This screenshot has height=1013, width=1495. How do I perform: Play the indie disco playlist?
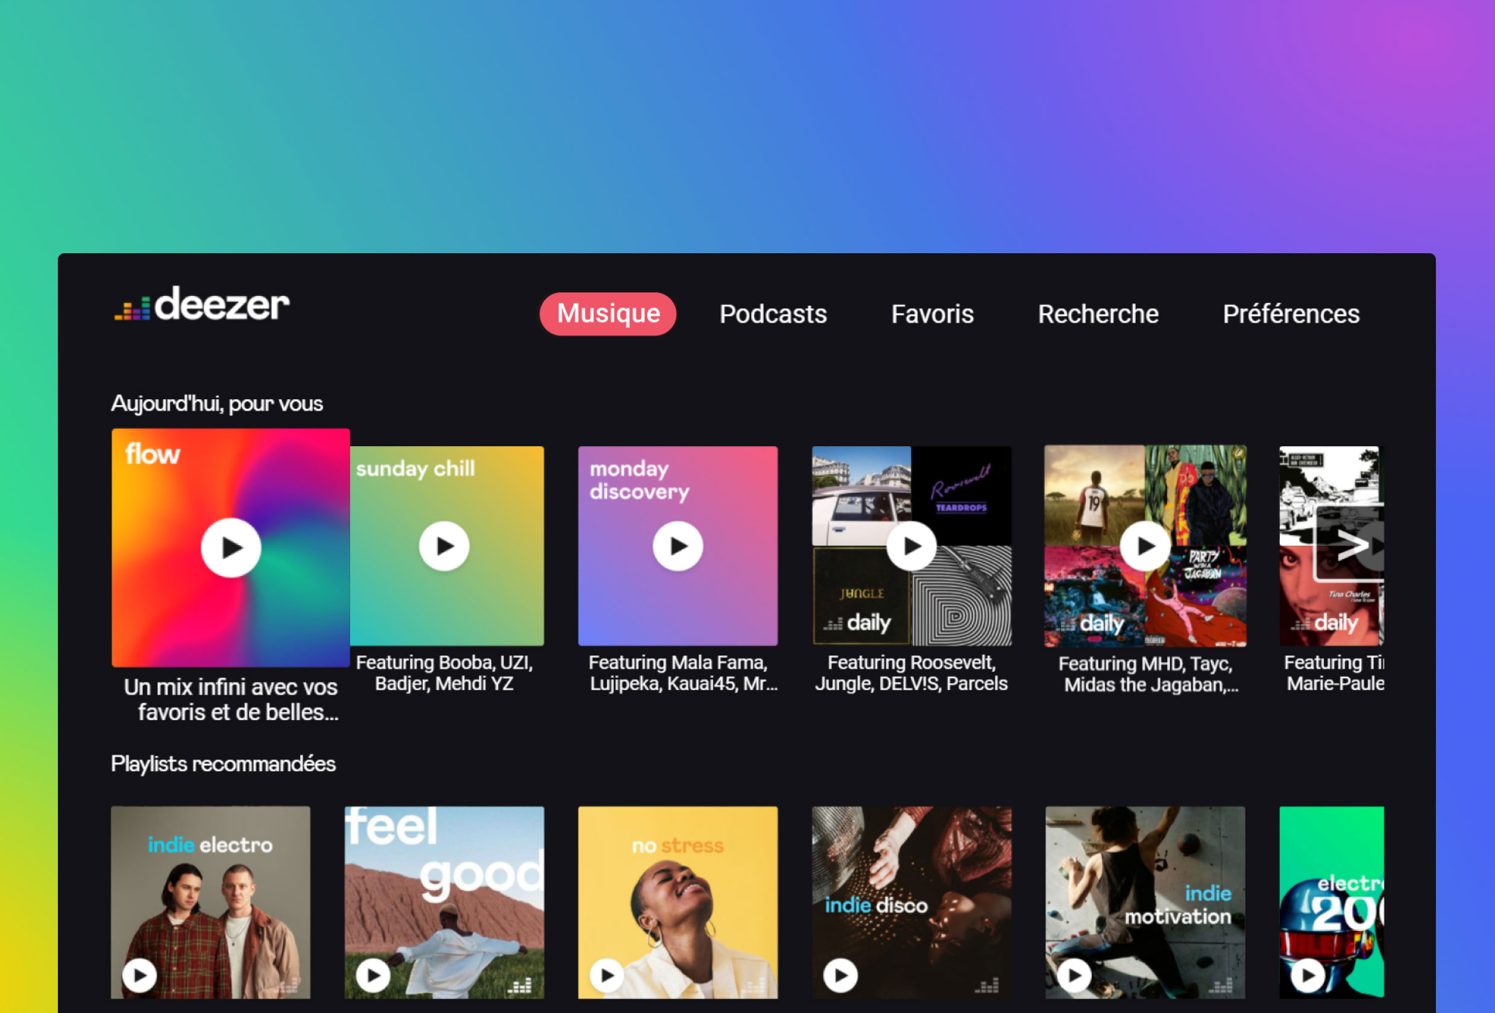[x=840, y=975]
